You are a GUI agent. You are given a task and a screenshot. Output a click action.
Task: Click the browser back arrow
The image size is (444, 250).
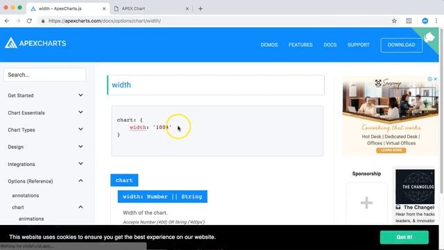point(7,21)
